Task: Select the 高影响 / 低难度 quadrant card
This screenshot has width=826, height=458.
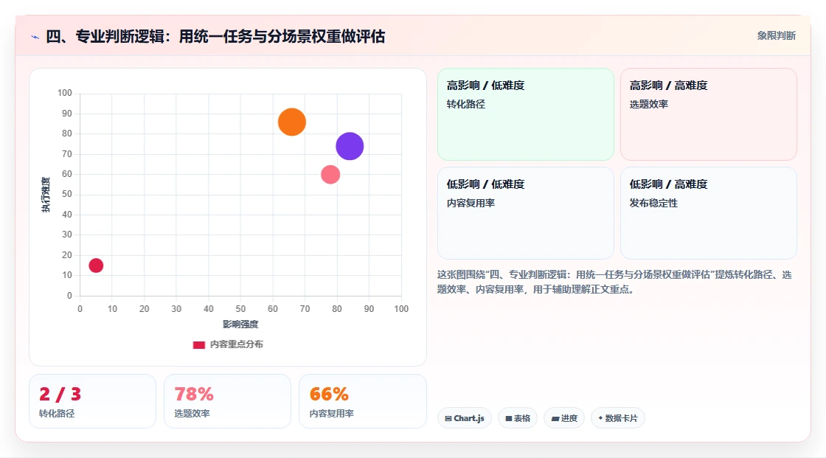Action: (526, 114)
